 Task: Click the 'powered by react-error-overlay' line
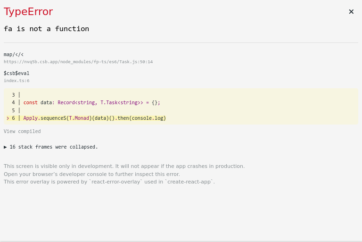(x=109, y=182)
